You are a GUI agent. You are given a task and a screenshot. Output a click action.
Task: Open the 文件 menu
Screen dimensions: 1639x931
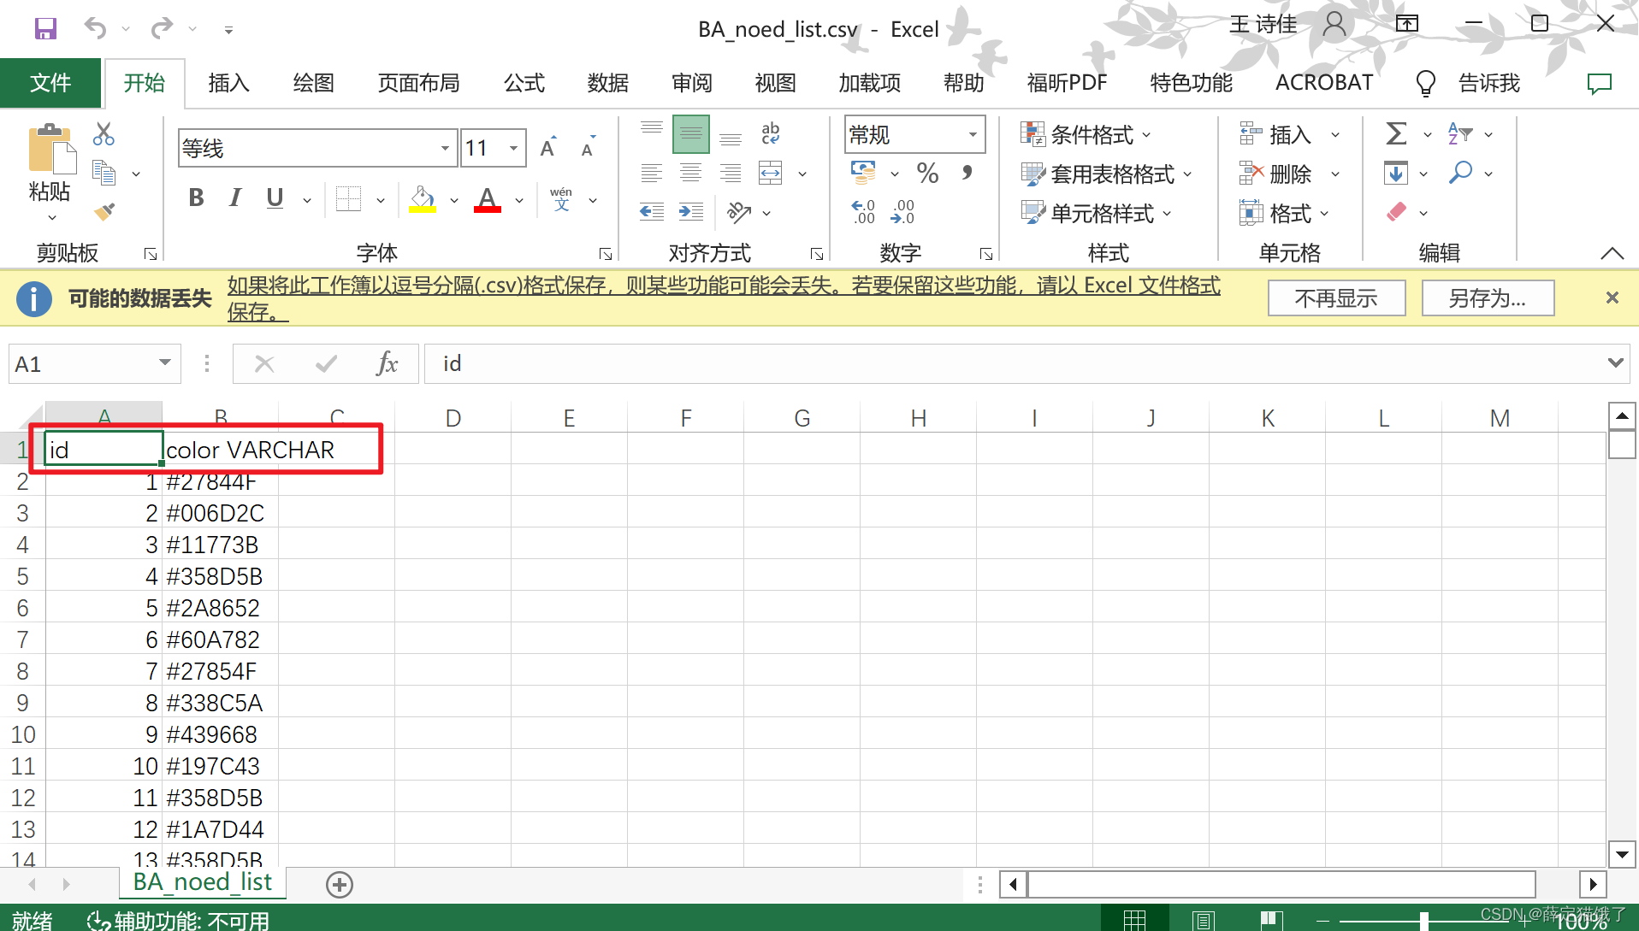tap(51, 83)
